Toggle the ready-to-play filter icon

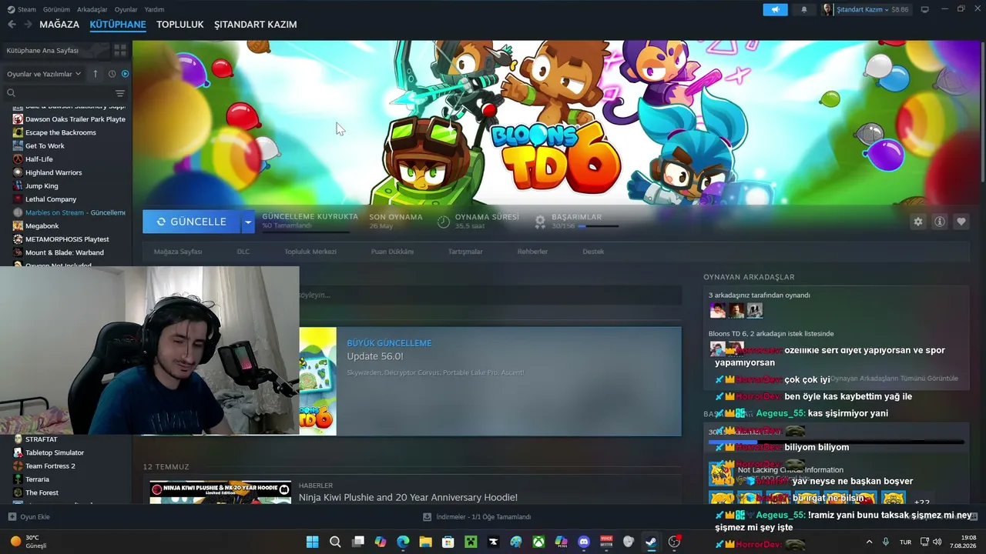coord(126,74)
